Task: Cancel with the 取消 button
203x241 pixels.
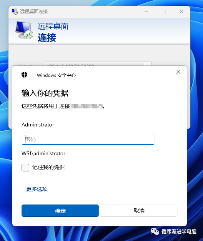Action: point(139,211)
